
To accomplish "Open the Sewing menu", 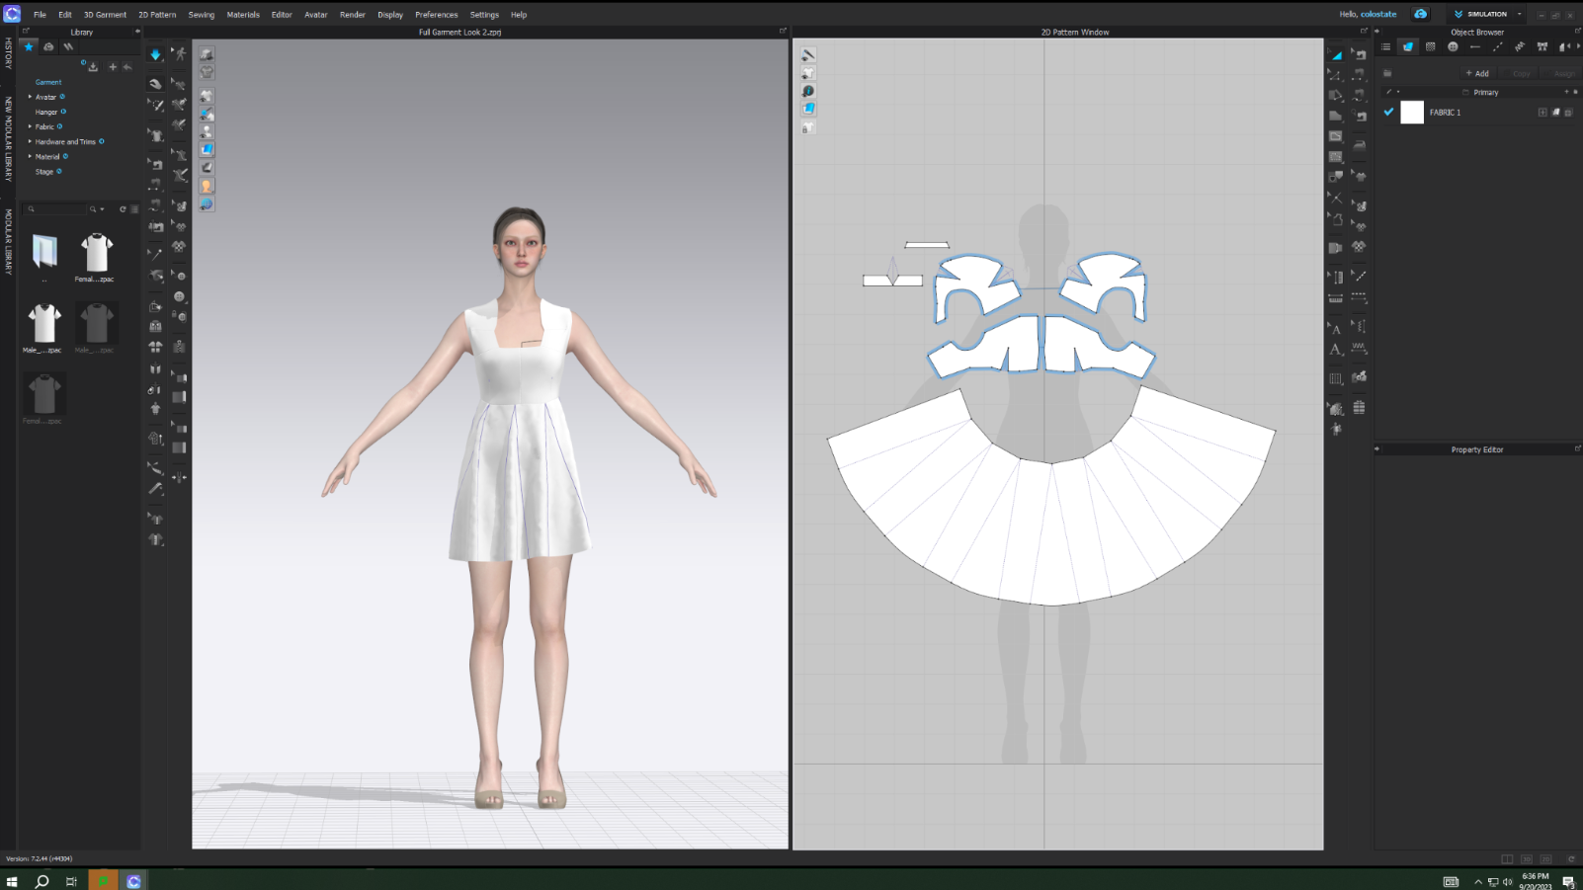I will pos(202,15).
